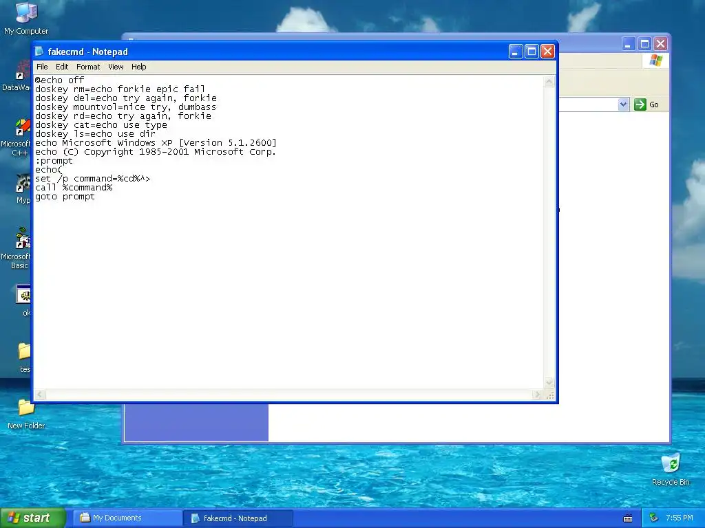The width and height of the screenshot is (705, 528).
Task: Click the Notepad horizontal scrollbar left arrow
Action: pos(40,394)
